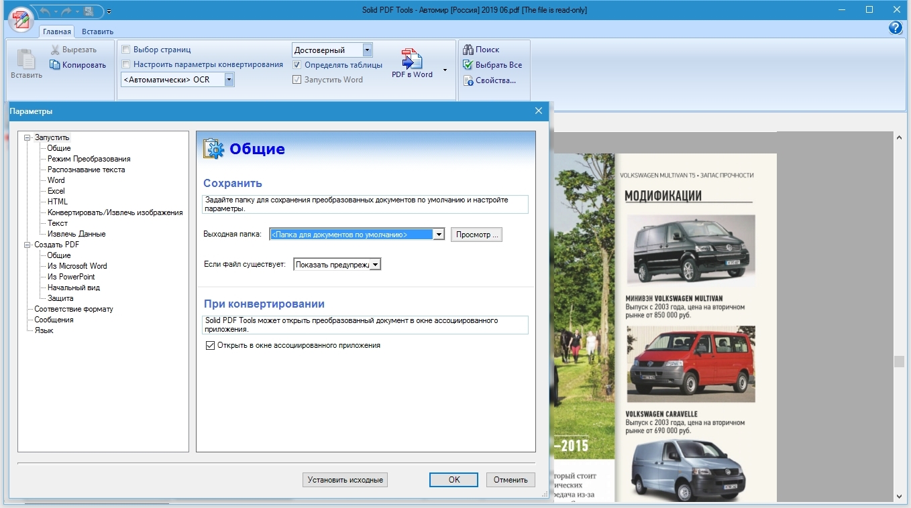Select the Word tree item
This screenshot has width=911, height=508.
click(x=56, y=180)
